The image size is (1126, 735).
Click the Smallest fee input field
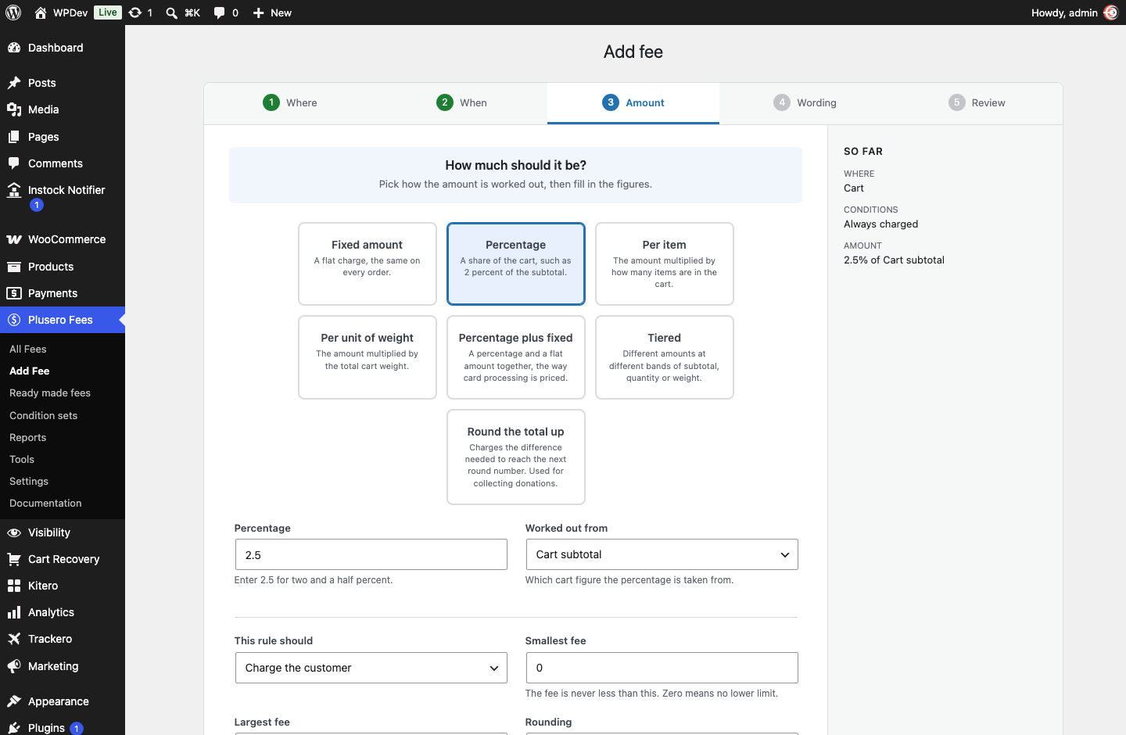coord(662,668)
